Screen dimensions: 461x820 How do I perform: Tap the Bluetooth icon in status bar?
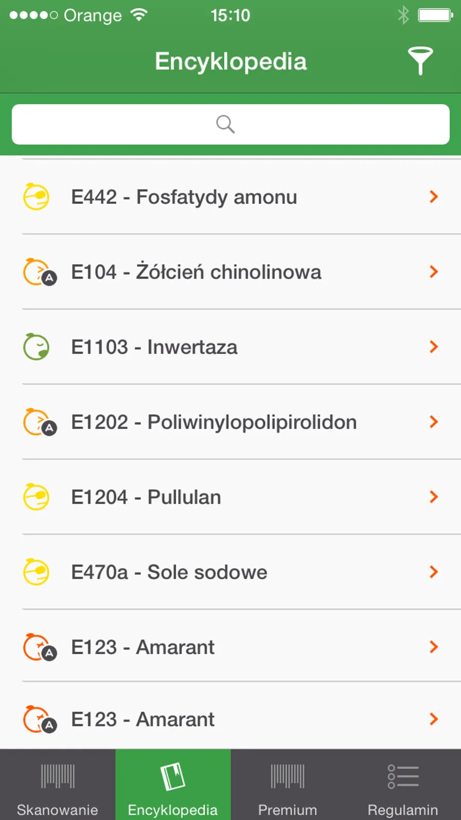coord(403,15)
